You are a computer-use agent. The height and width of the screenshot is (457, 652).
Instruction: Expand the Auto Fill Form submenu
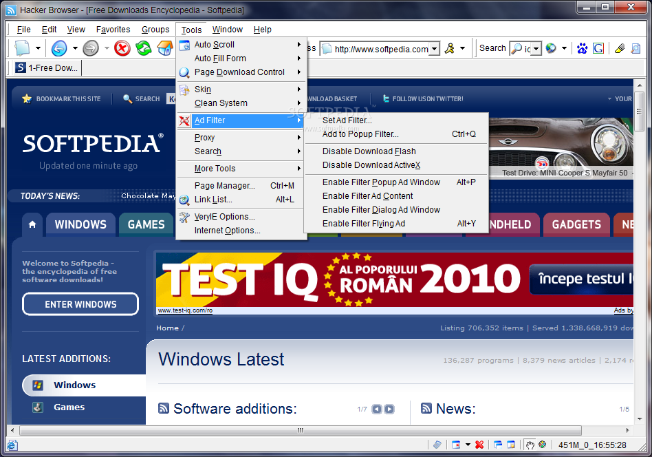pyautogui.click(x=241, y=59)
